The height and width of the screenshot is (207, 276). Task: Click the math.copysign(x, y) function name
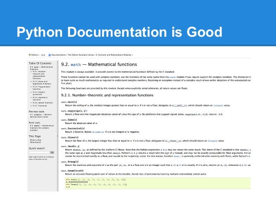pos(74,111)
